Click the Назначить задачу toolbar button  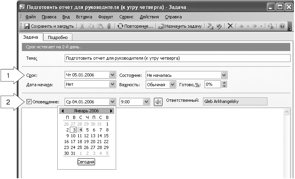(x=180, y=26)
